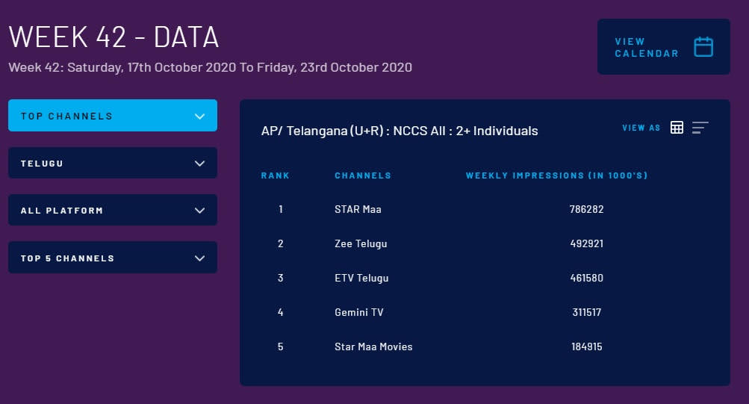
Task: Switch to table grid view icon
Action: point(677,128)
